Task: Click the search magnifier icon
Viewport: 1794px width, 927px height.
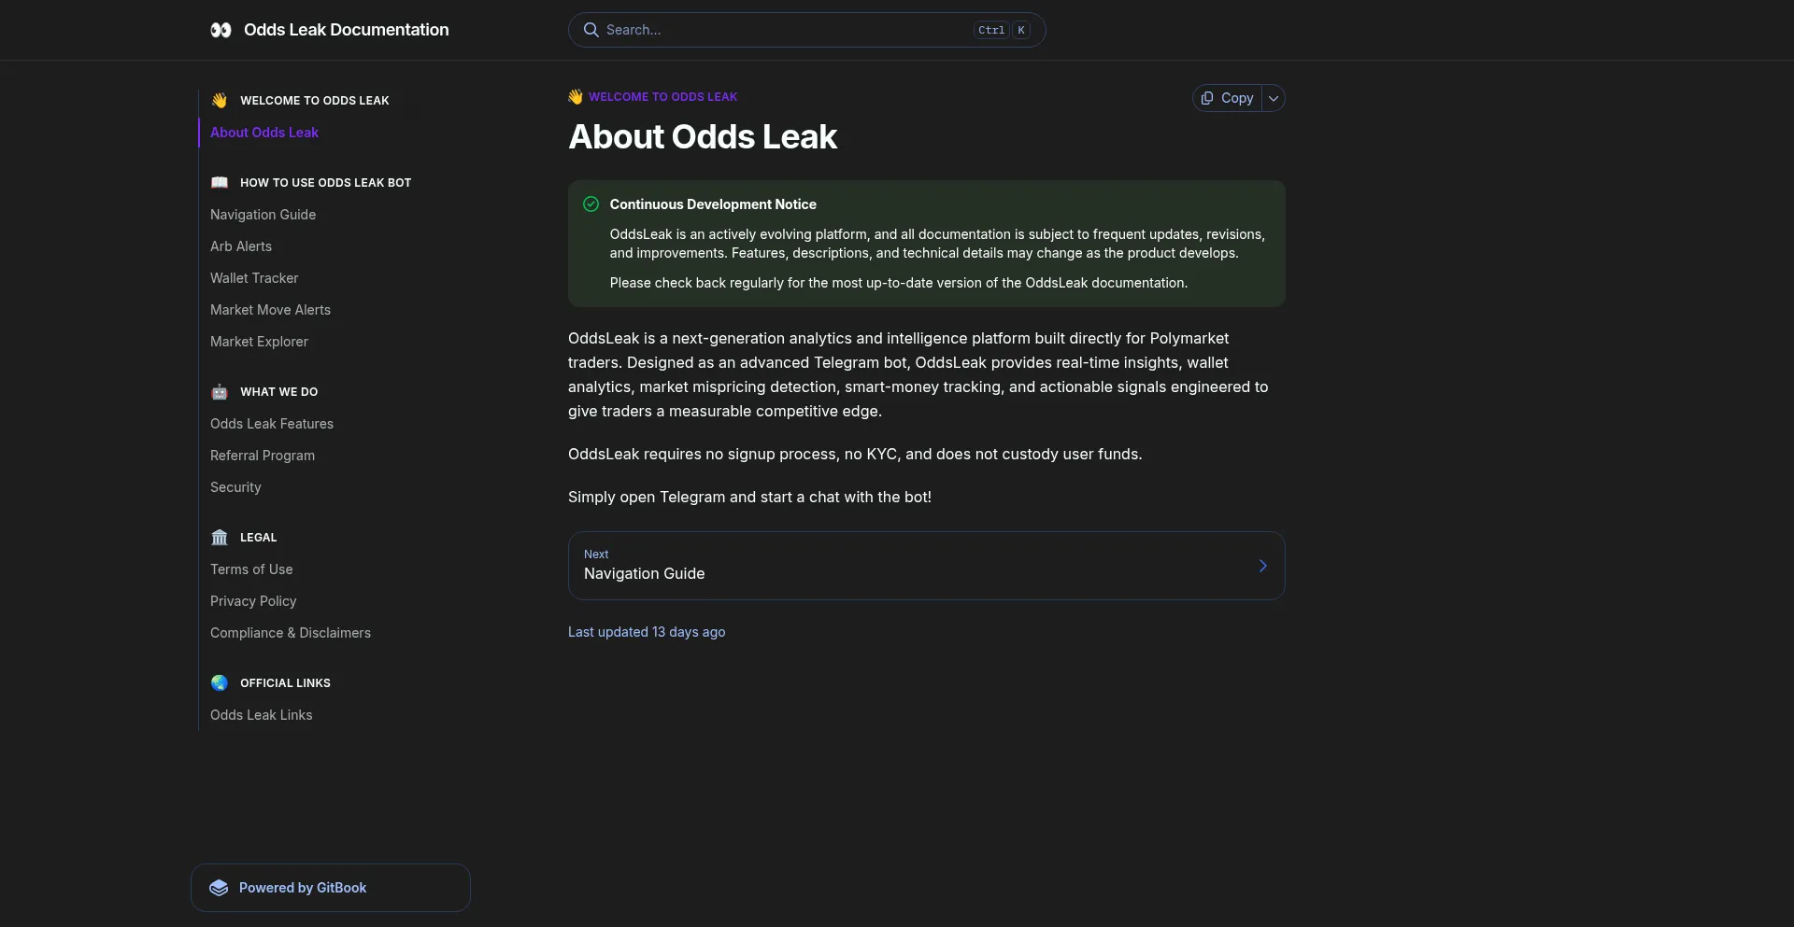Action: (592, 30)
